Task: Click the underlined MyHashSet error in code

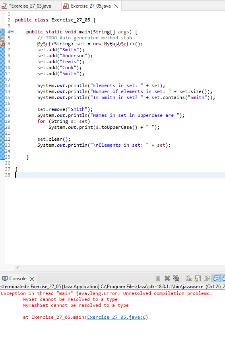Action: (x=116, y=44)
